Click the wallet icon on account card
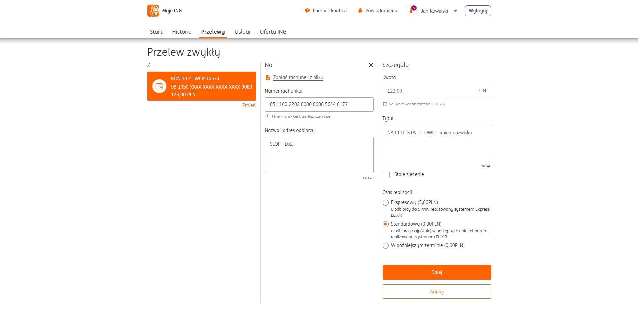The height and width of the screenshot is (319, 639). (x=159, y=86)
